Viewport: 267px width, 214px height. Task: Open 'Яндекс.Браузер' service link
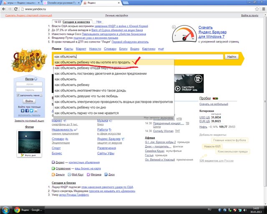pyautogui.click(x=109, y=139)
